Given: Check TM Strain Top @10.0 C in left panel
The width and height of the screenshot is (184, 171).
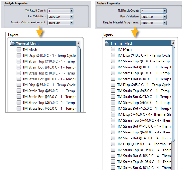Looking at the screenshot, I should [19, 61].
